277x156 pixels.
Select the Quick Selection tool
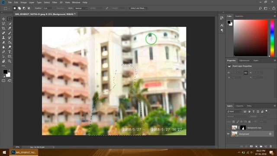(x=10, y=23)
